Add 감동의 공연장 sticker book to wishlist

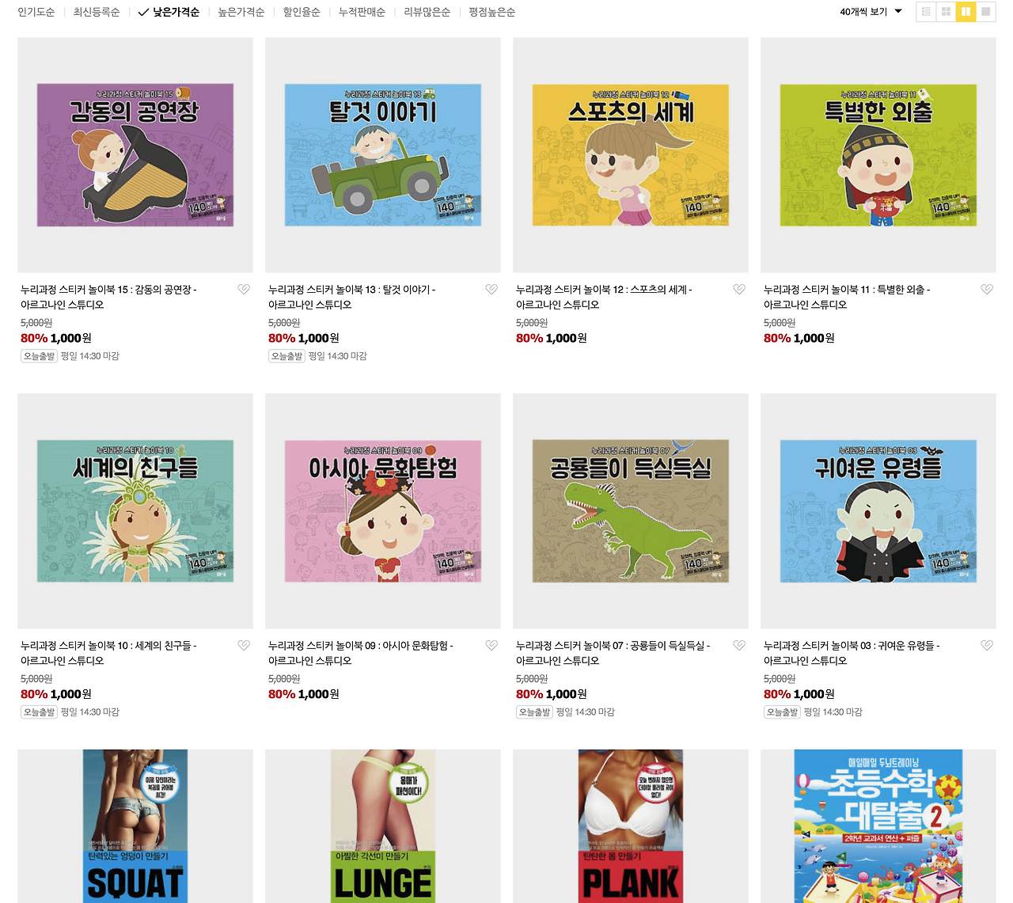pos(244,290)
